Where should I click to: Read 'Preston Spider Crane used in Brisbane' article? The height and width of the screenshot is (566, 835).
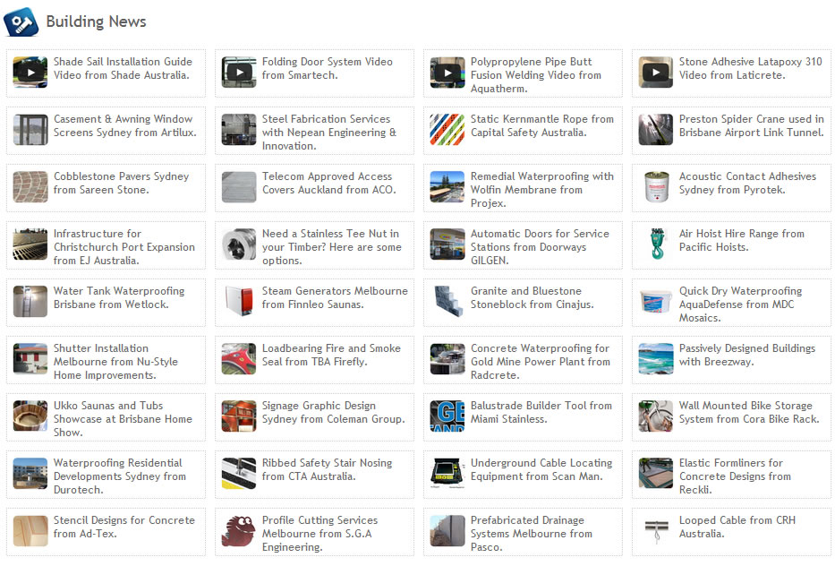pyautogui.click(x=752, y=125)
